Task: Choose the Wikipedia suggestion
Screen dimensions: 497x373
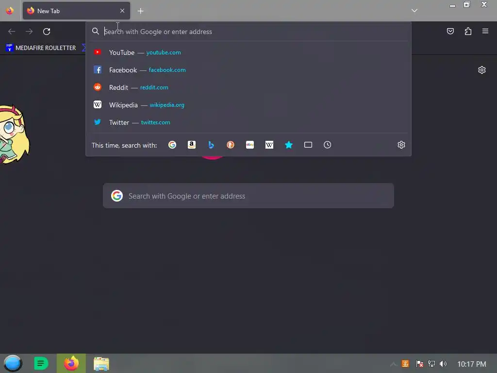Action: point(248,105)
